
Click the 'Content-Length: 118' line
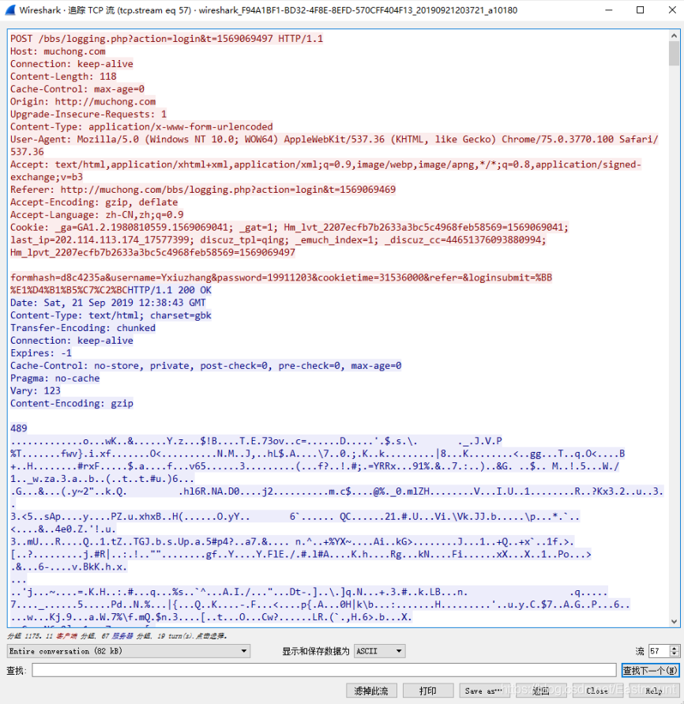pyautogui.click(x=63, y=77)
